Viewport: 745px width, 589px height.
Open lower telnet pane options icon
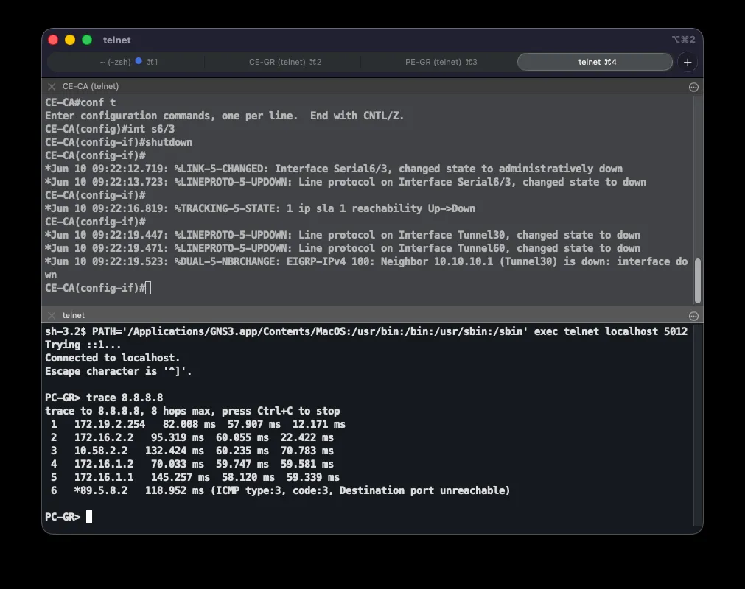point(693,316)
